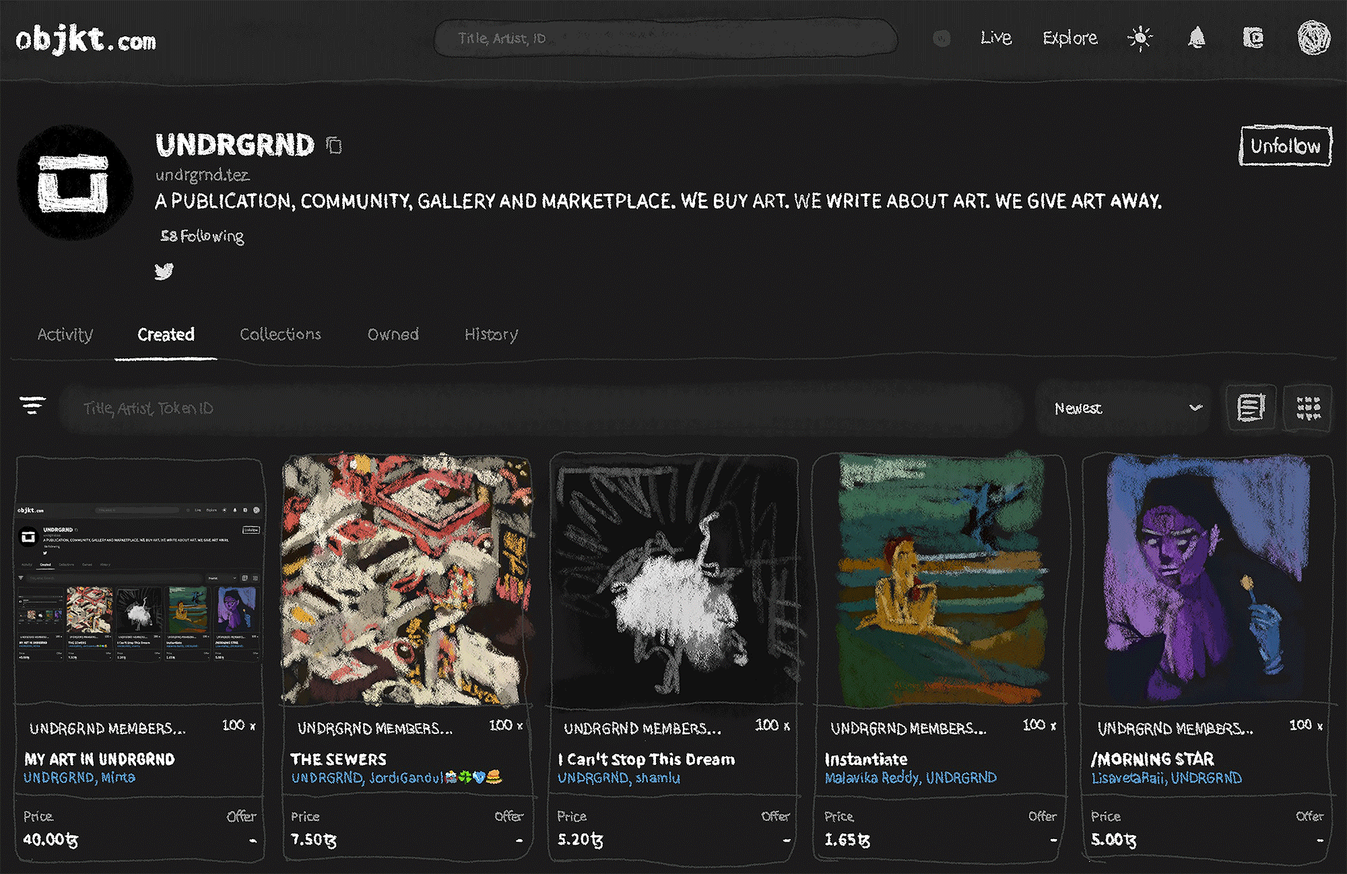Open UNDRGRND MEMBERS collection on THE SEWERS card
Viewport: 1347px width, 874px height.
[x=375, y=729]
